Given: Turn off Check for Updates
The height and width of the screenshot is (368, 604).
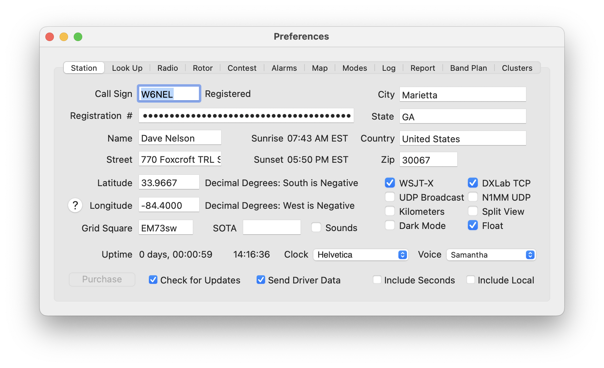Looking at the screenshot, I should pos(153,280).
